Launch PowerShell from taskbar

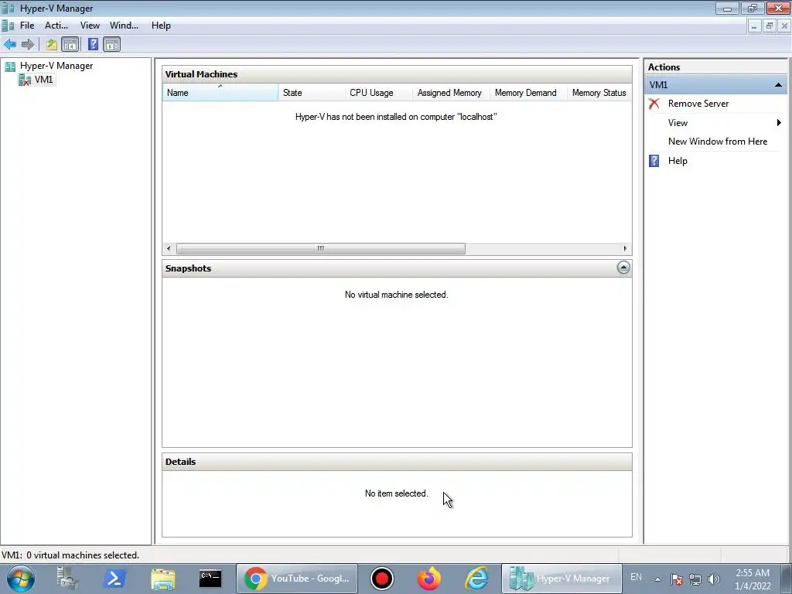point(114,579)
